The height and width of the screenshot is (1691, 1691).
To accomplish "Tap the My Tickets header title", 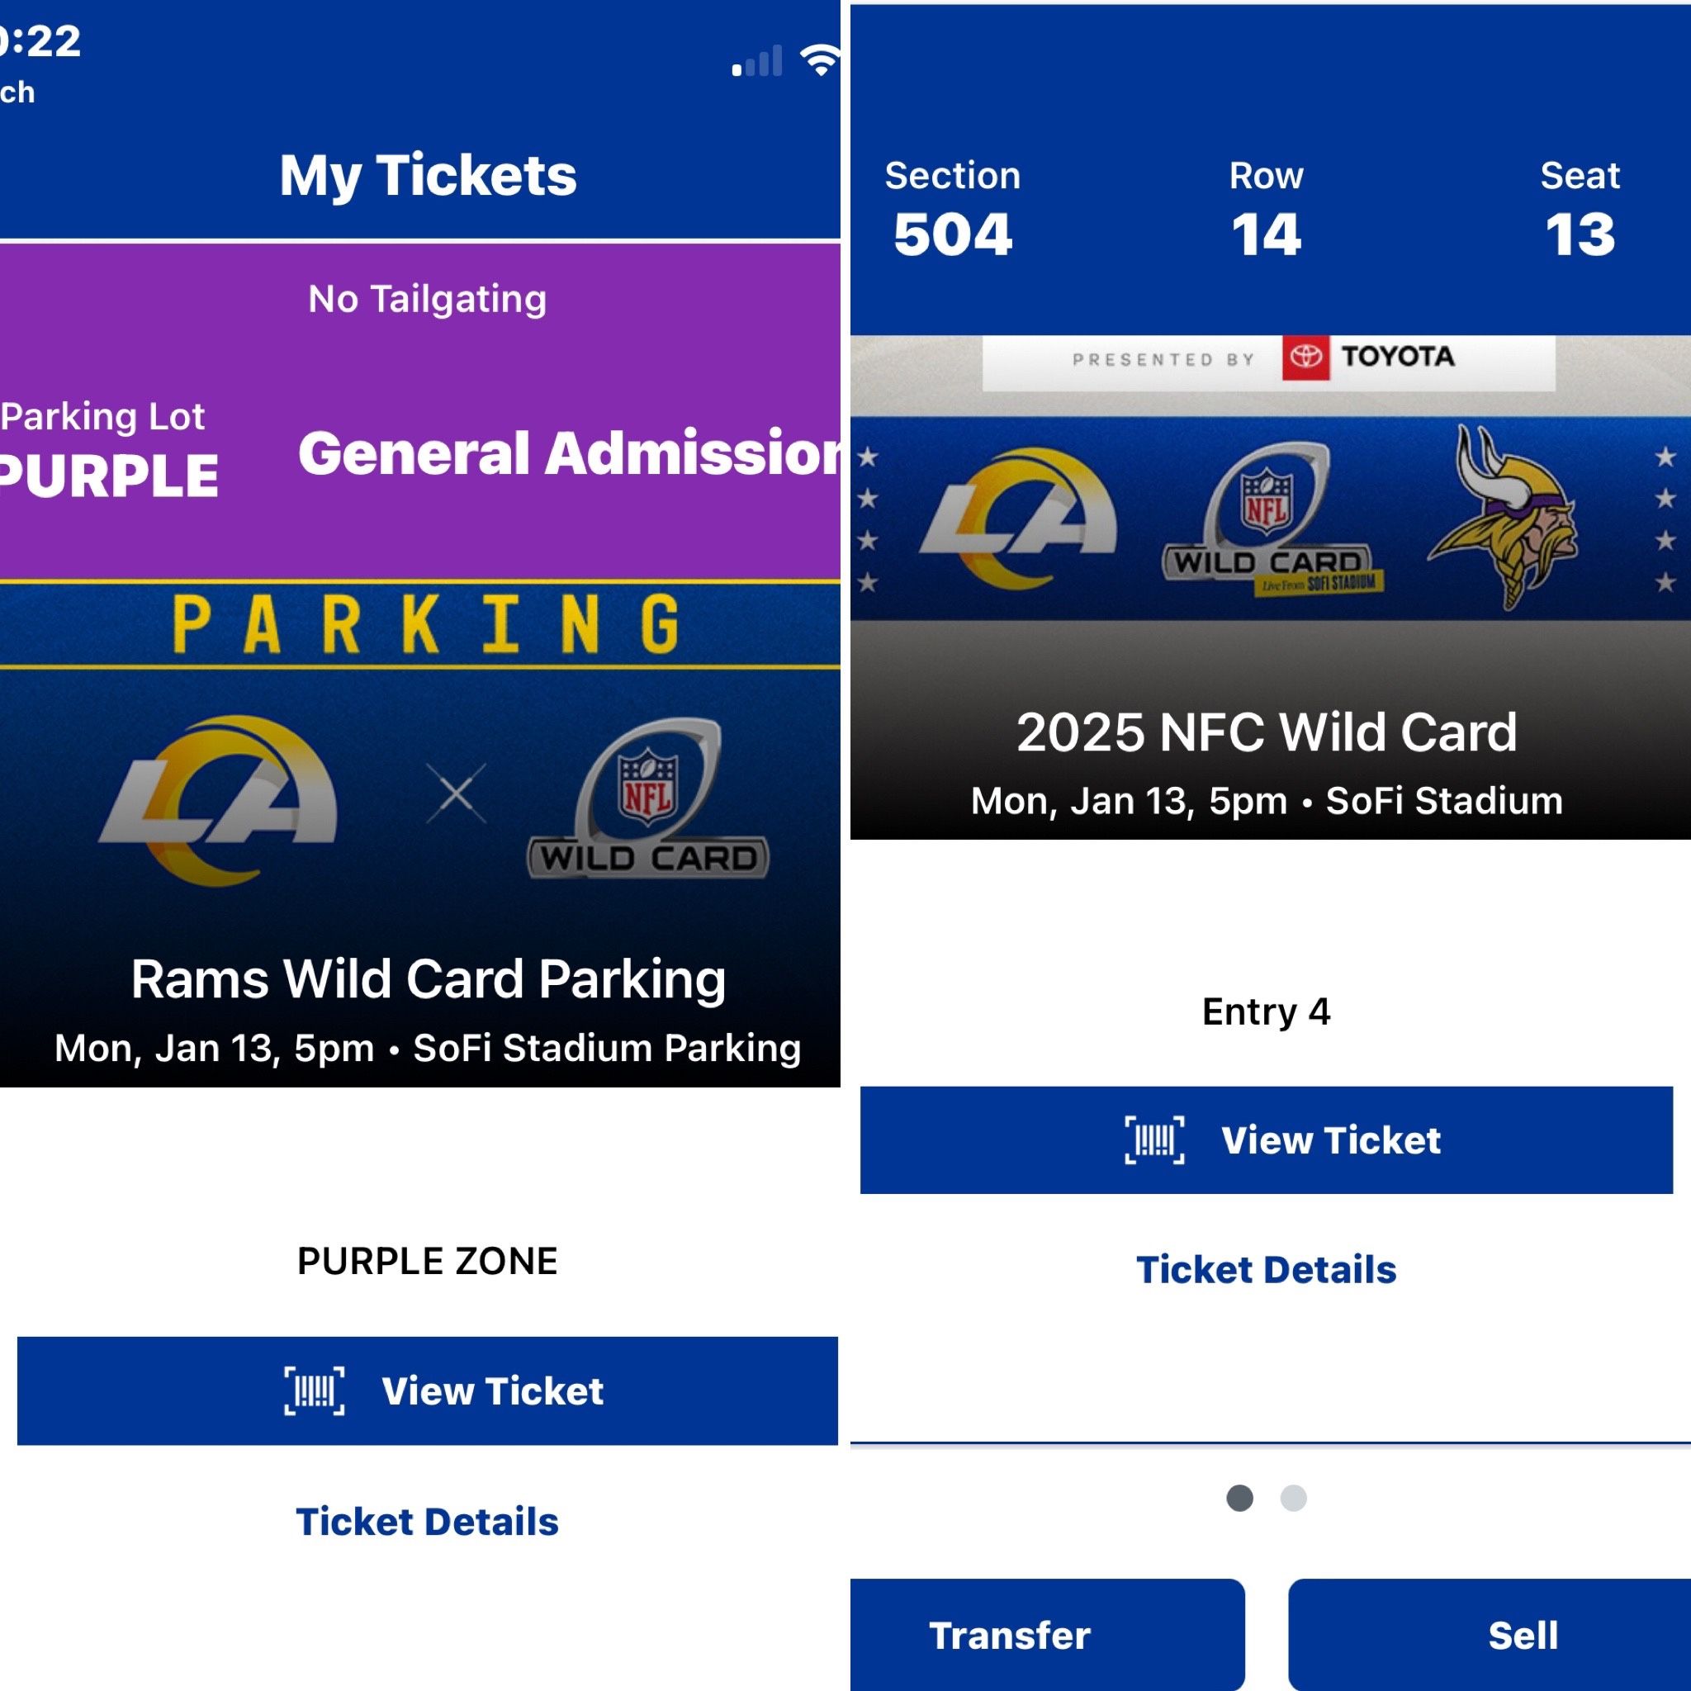I will (x=428, y=175).
